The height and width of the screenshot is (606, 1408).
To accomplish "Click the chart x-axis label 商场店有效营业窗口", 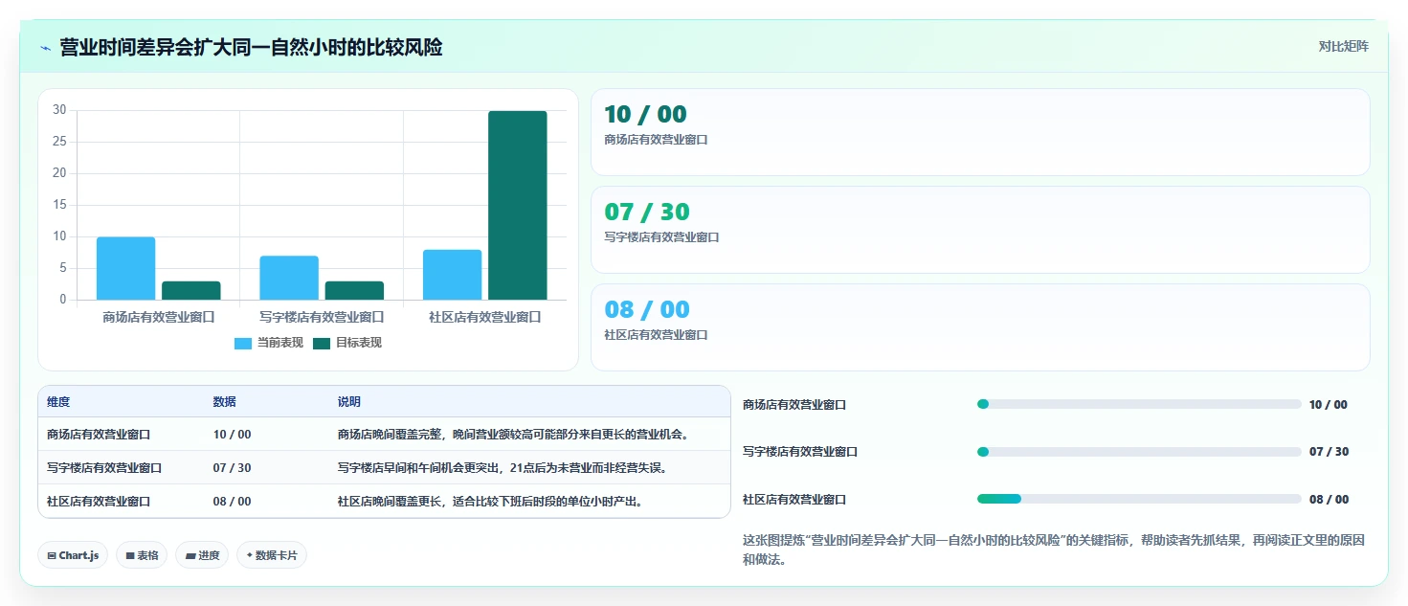I will (159, 317).
